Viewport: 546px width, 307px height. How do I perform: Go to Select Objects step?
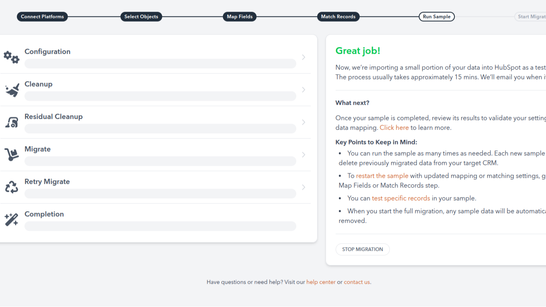(x=141, y=16)
